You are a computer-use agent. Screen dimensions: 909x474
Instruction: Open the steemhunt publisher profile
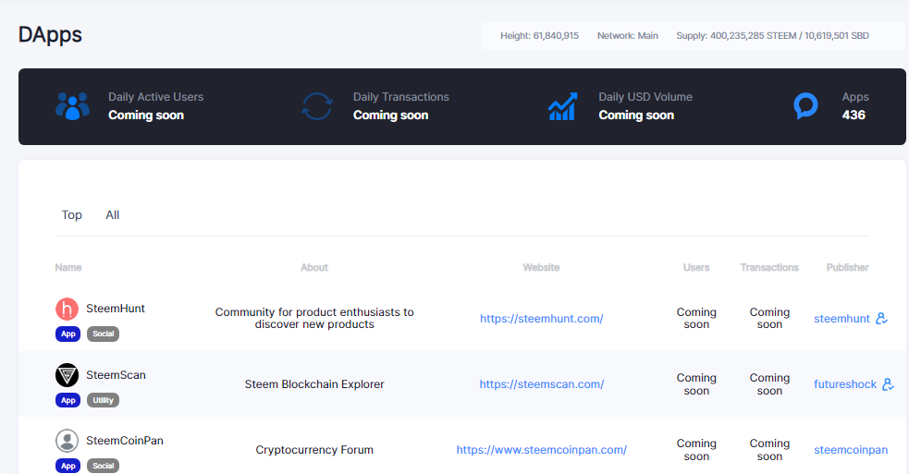click(x=841, y=318)
